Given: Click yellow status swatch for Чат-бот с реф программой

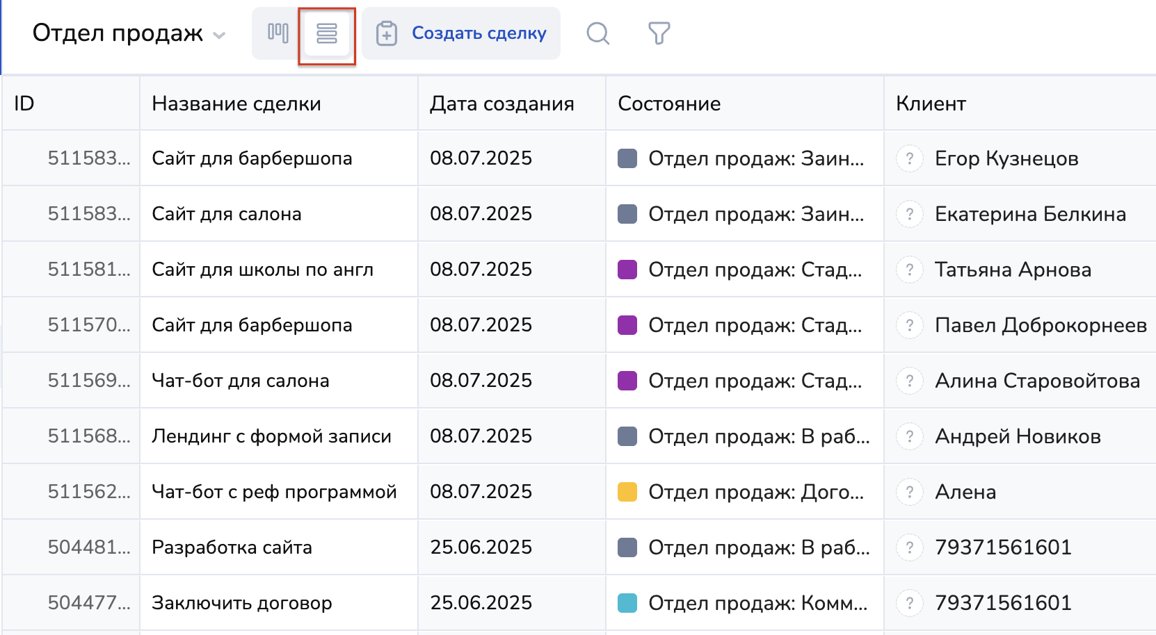Looking at the screenshot, I should [627, 492].
